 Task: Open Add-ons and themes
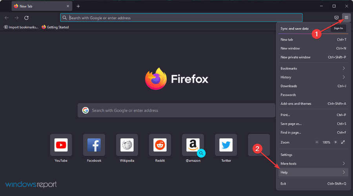click(313, 103)
